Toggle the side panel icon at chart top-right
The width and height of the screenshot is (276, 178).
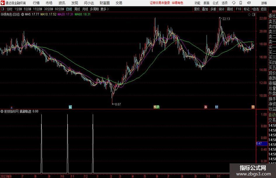coord(254,15)
